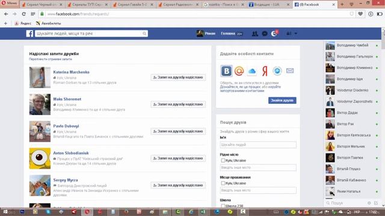Viewport: 385px width, 216px height.
Task: Switch to the Сериал Гавайи tab
Action: [133, 4]
